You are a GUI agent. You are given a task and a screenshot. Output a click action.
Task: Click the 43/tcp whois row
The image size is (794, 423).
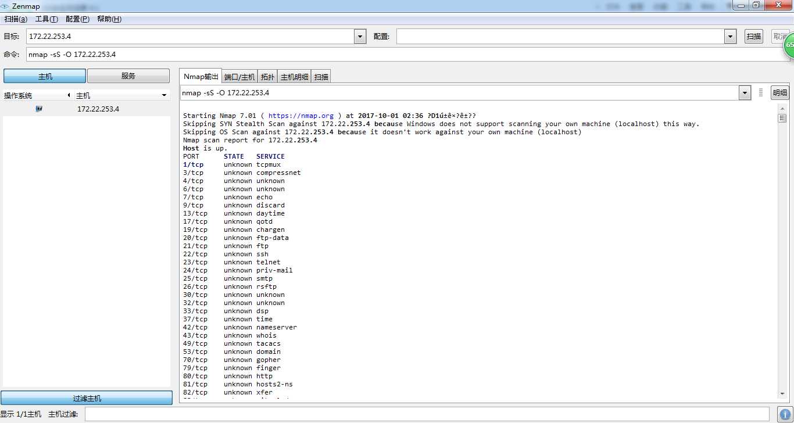[x=230, y=335]
